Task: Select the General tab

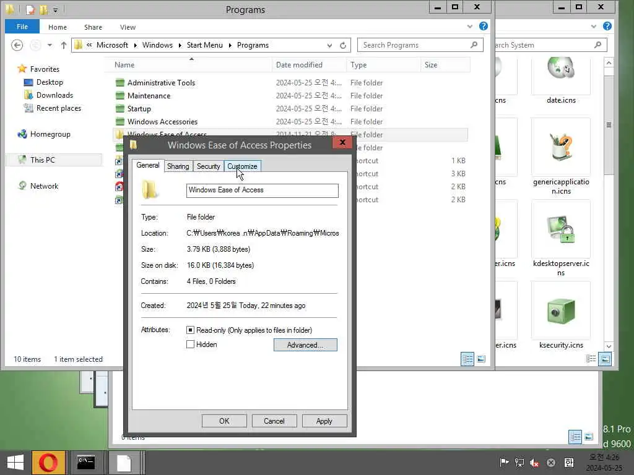Action: (147, 165)
